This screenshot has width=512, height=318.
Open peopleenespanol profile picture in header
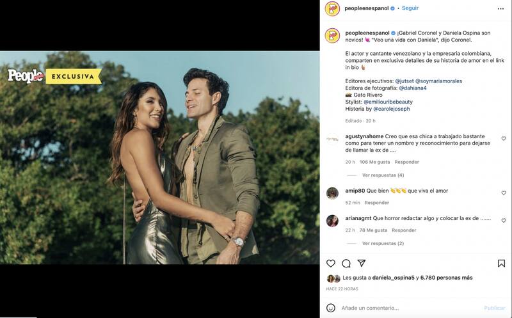click(332, 8)
